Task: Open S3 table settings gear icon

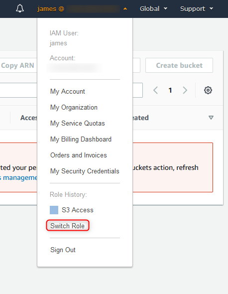Action: coord(208,90)
